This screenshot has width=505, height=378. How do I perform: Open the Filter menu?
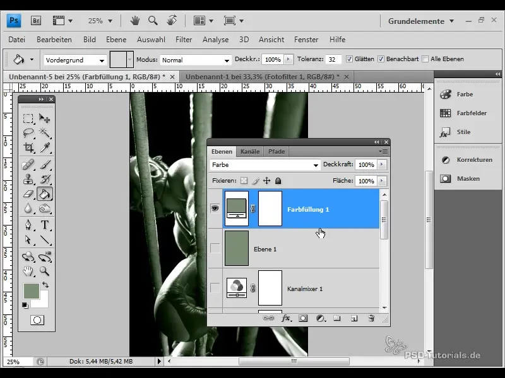click(x=184, y=40)
